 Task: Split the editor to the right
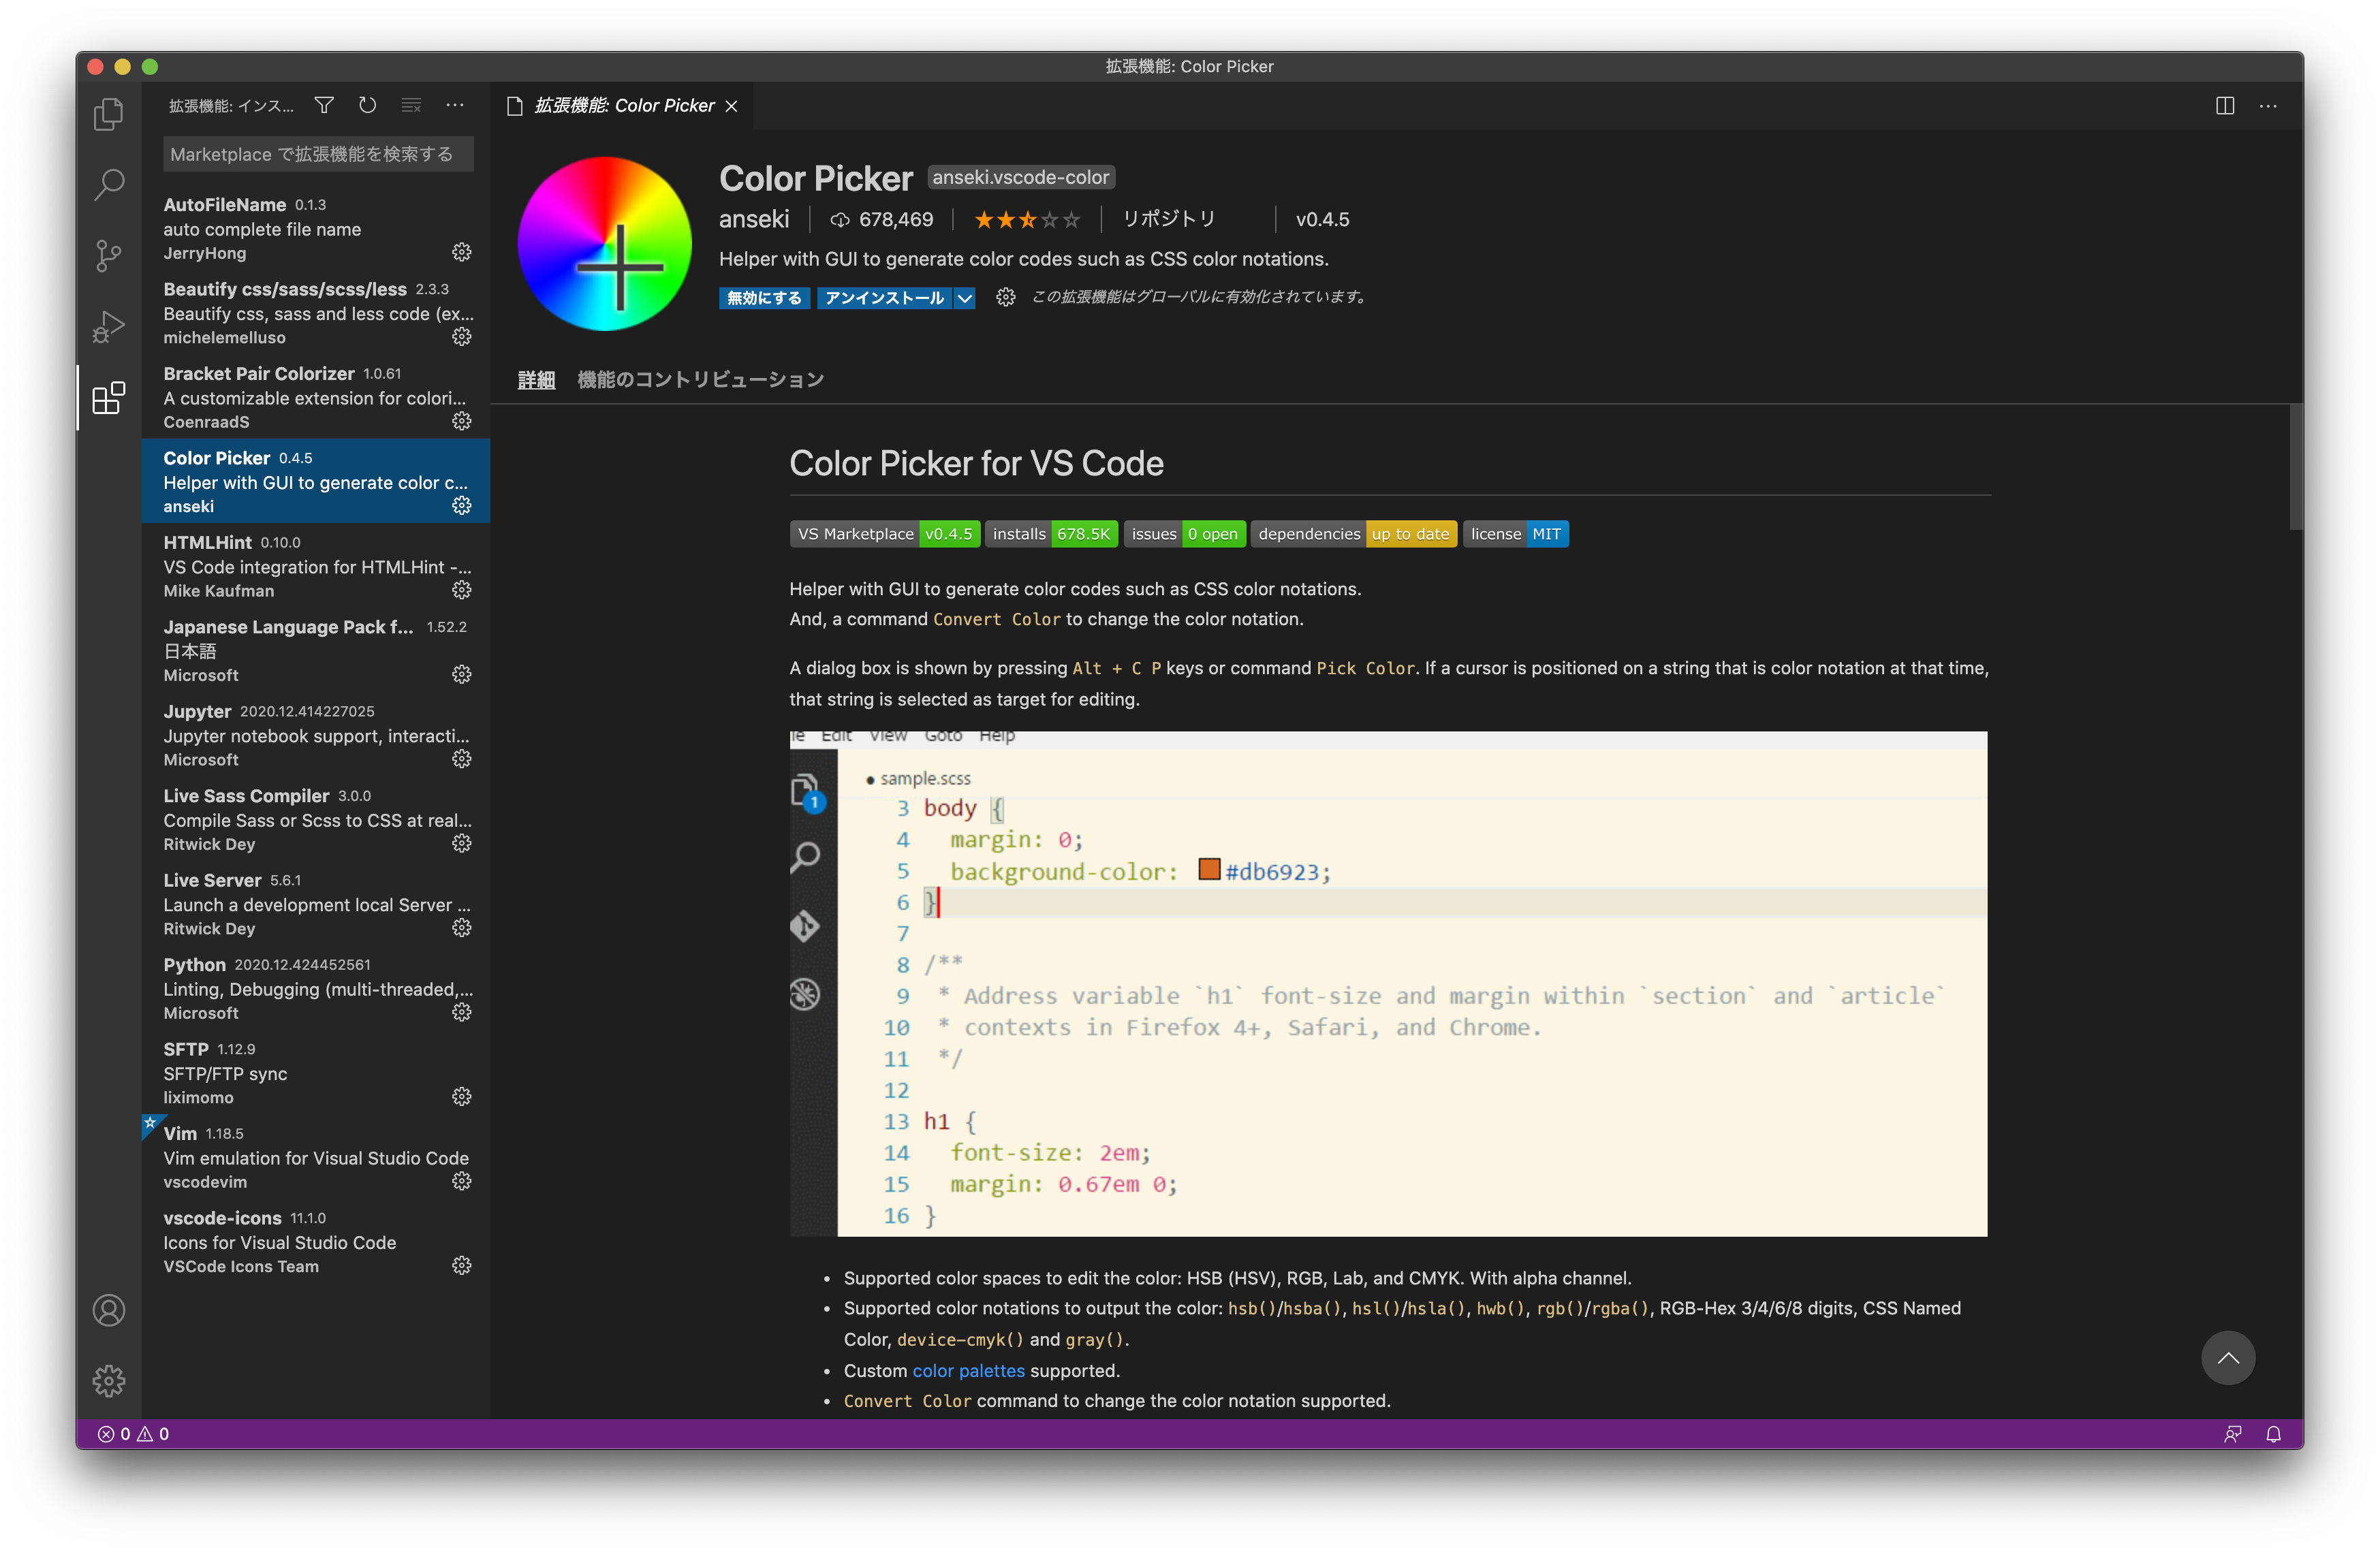pyautogui.click(x=2224, y=106)
